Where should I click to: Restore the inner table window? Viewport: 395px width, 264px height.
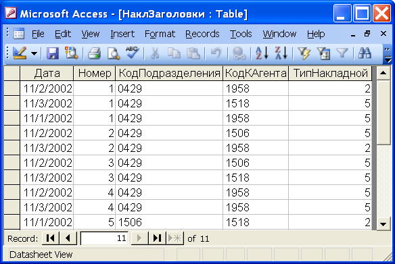coord(367,34)
